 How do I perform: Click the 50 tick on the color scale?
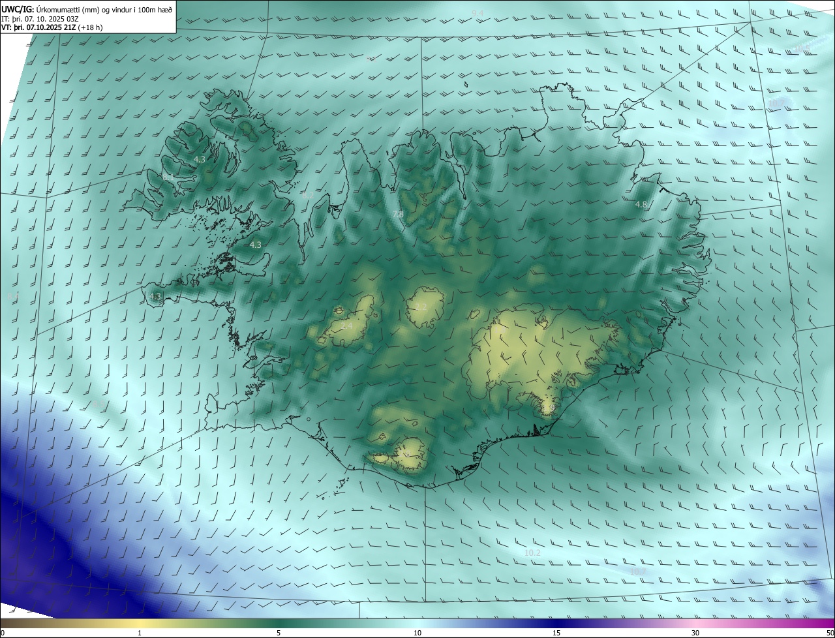pyautogui.click(x=830, y=633)
